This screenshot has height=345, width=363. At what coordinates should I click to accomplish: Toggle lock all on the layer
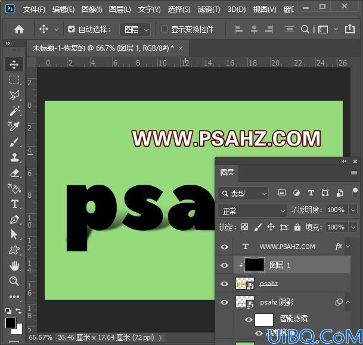[297, 227]
